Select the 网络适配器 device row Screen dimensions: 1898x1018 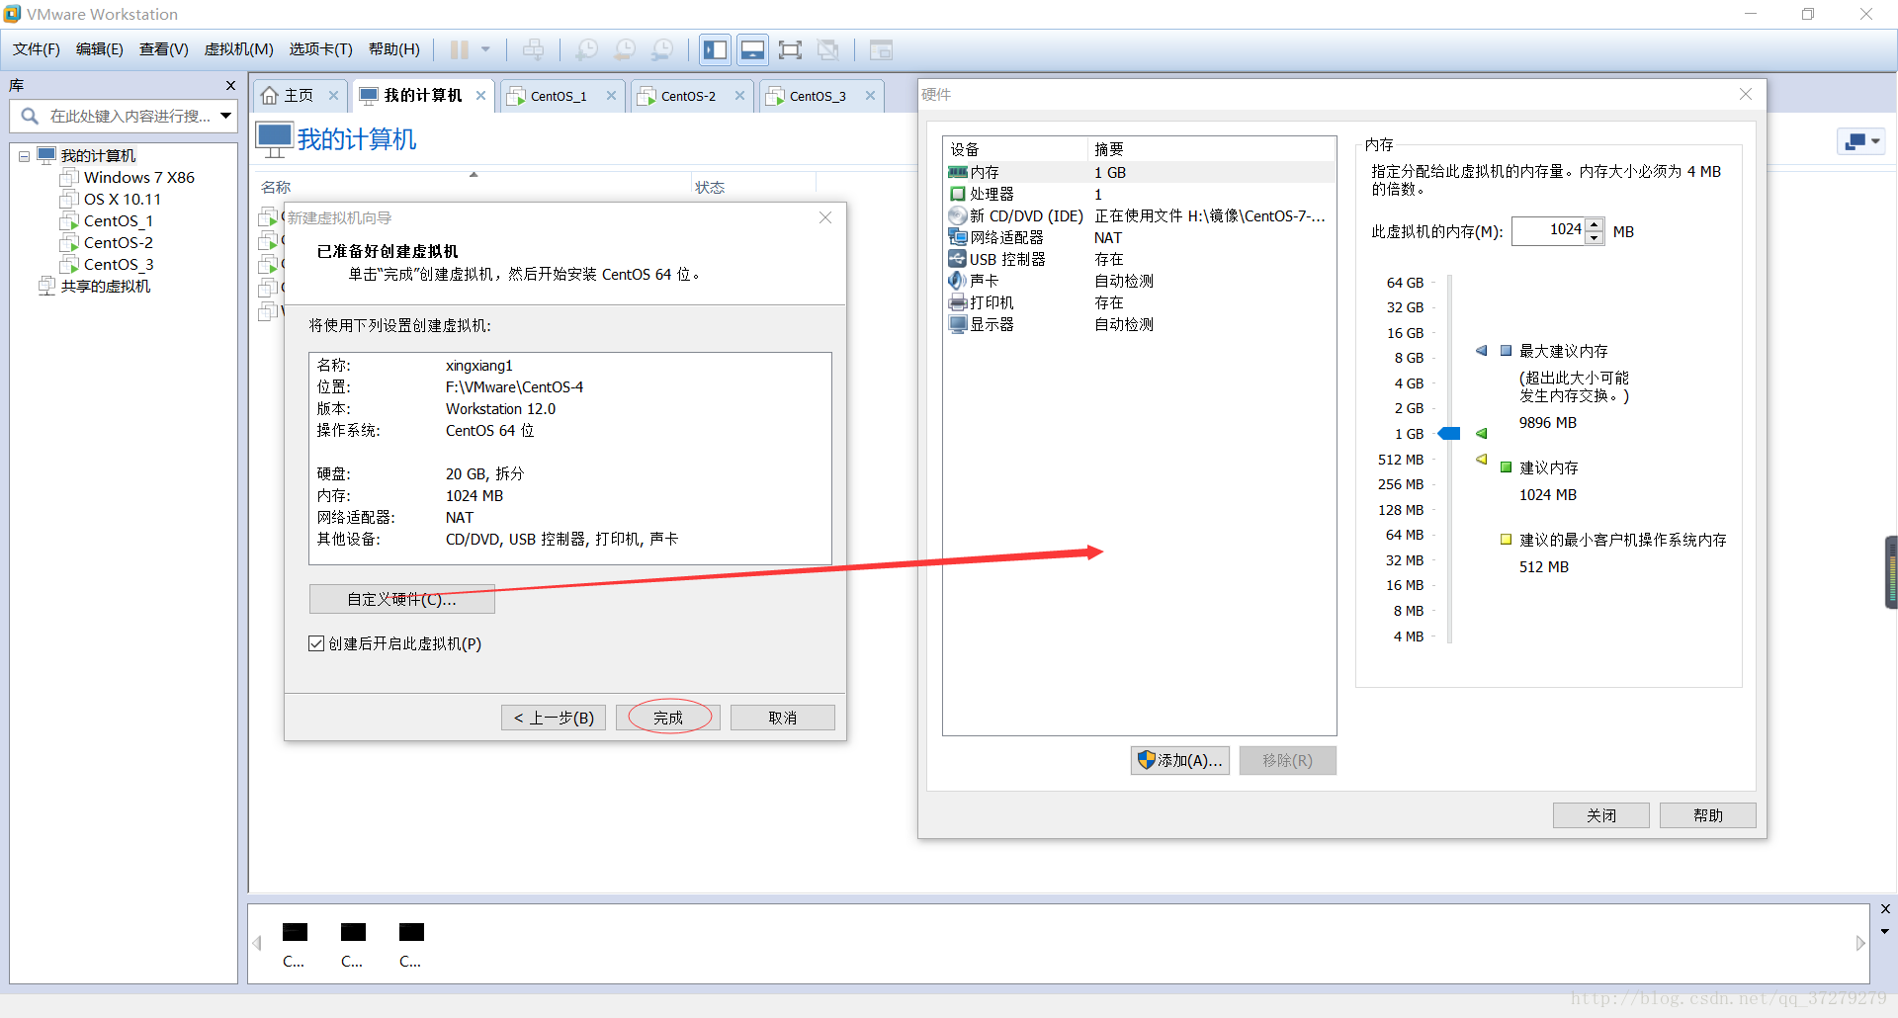1139,237
